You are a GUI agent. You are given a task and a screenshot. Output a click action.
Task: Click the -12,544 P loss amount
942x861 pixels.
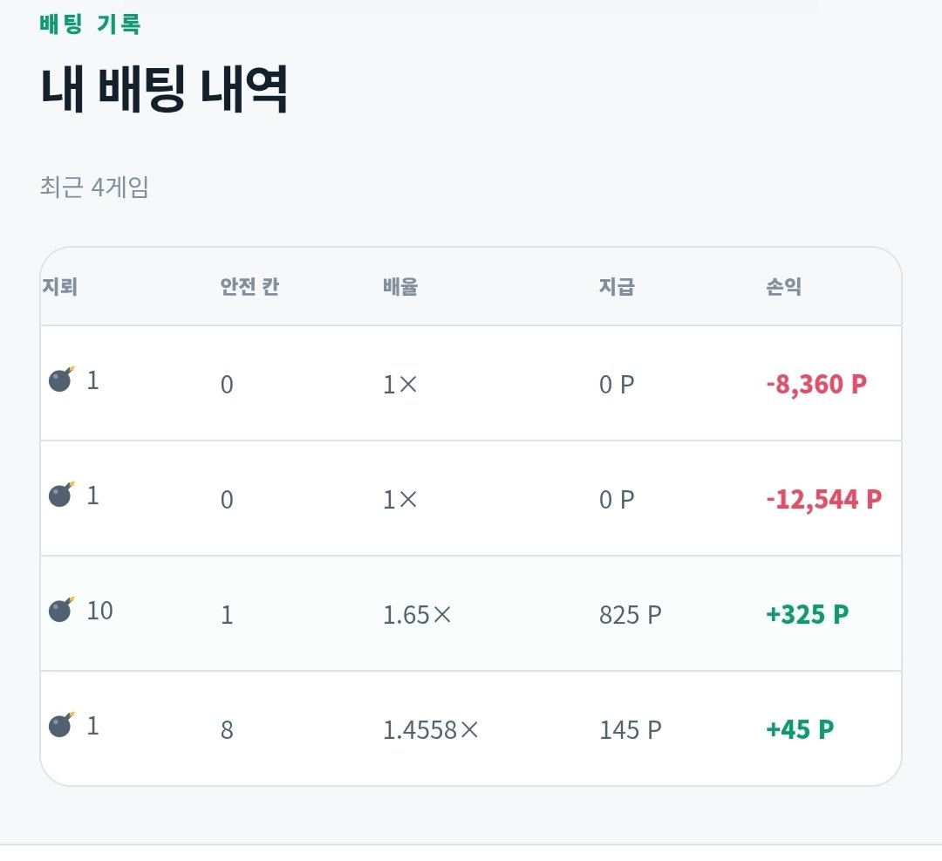(824, 500)
